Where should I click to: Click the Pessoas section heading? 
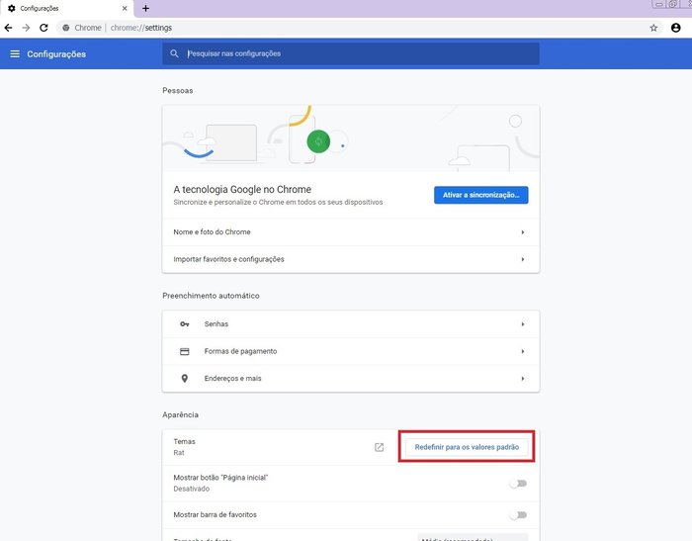coord(177,91)
